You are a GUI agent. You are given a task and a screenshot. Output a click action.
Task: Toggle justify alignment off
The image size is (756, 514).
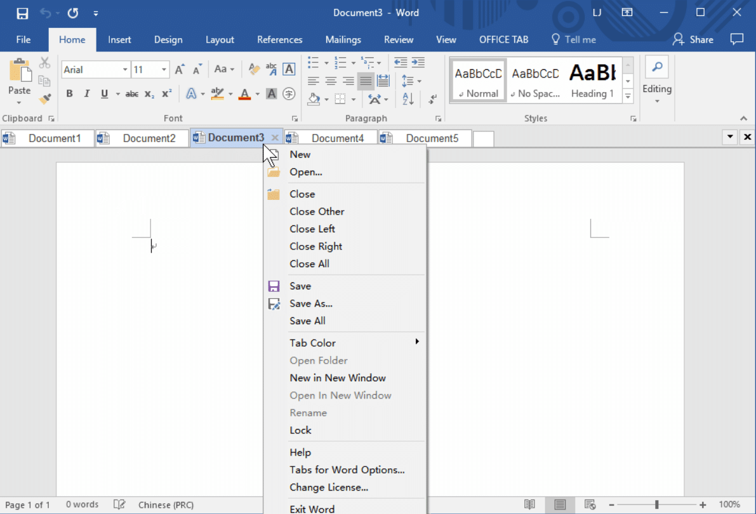(365, 81)
